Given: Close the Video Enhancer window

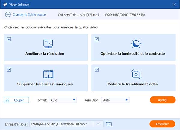Looking at the screenshot, I should tap(174, 4).
